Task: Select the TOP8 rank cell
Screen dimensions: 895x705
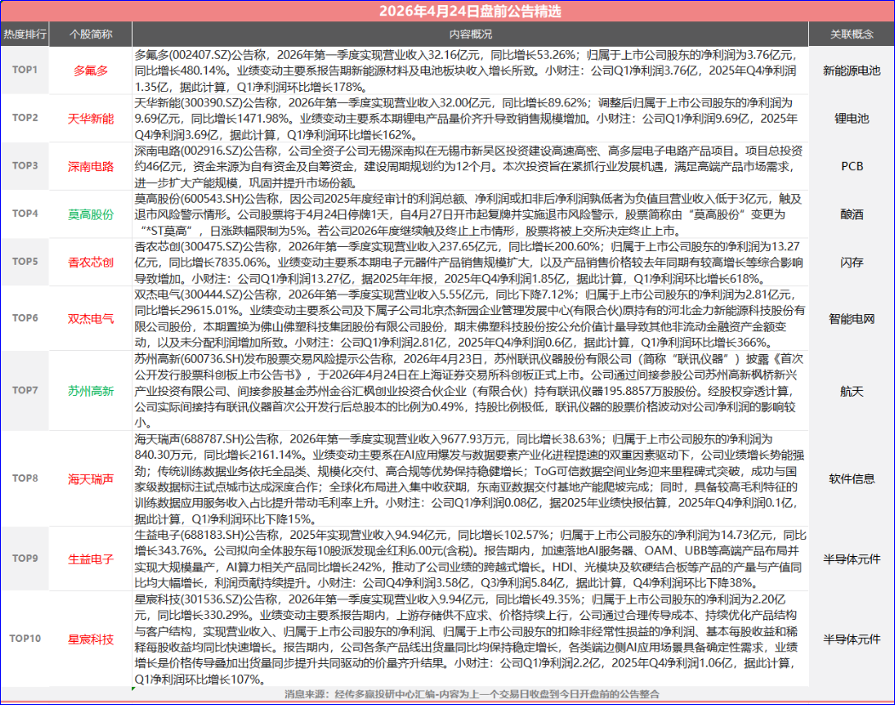Action: tap(25, 479)
